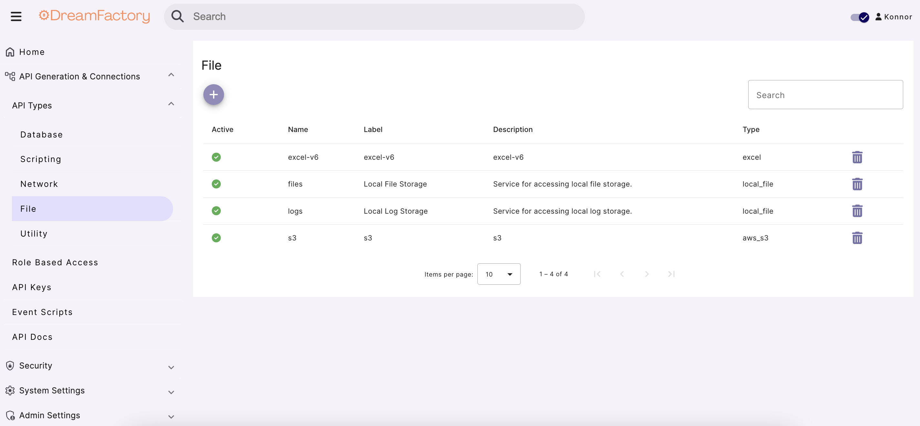The width and height of the screenshot is (920, 426).
Task: Go to Role Based Access
Action: pyautogui.click(x=55, y=262)
